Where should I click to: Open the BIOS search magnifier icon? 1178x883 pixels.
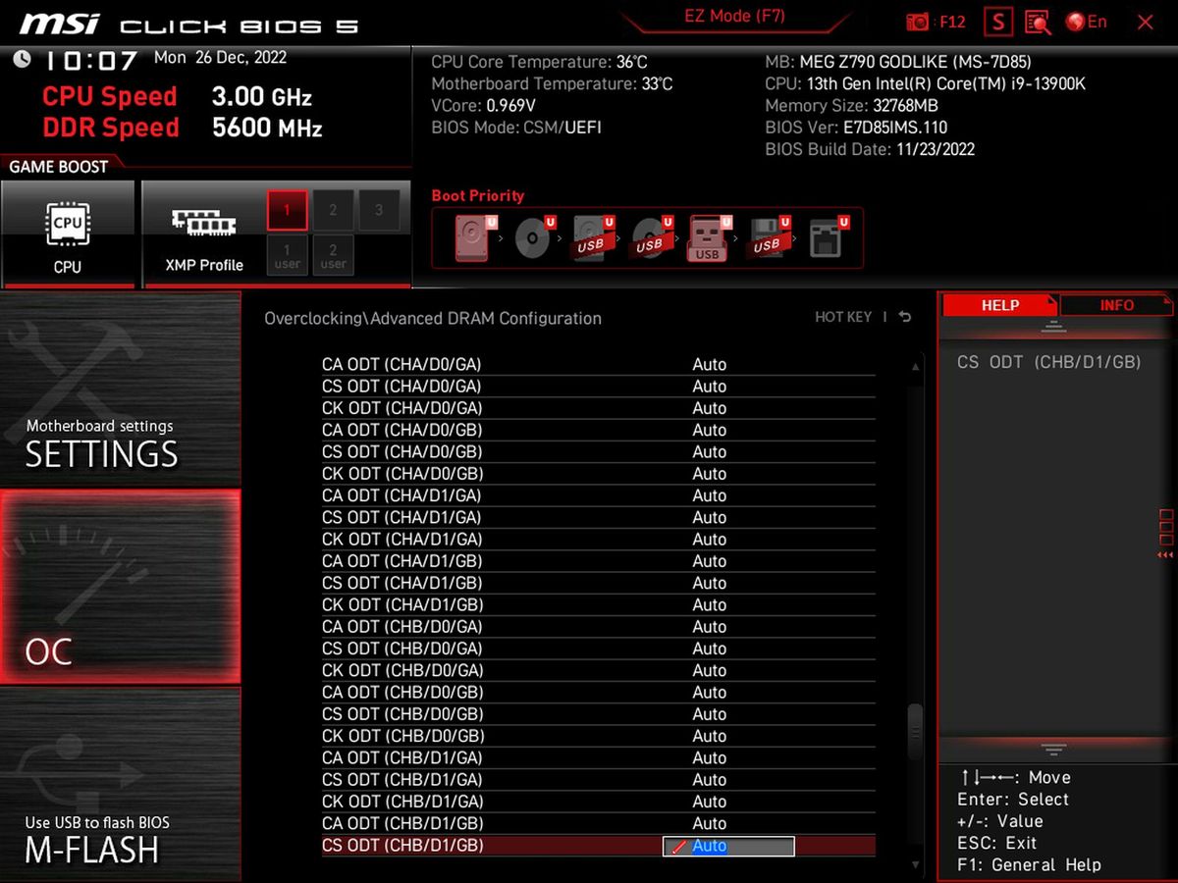1038,22
